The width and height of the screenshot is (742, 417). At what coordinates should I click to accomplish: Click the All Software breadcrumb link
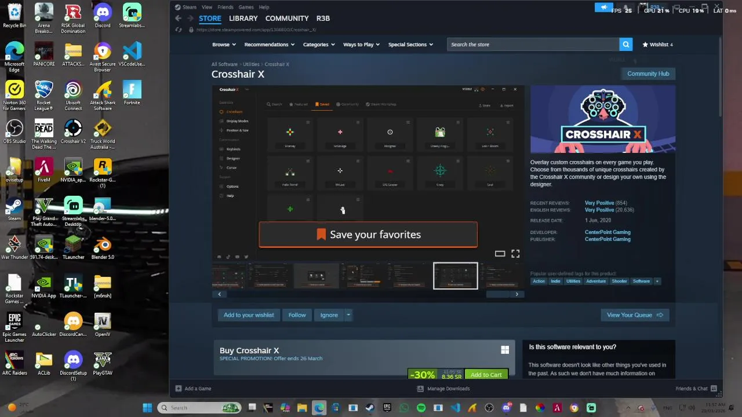pyautogui.click(x=224, y=64)
